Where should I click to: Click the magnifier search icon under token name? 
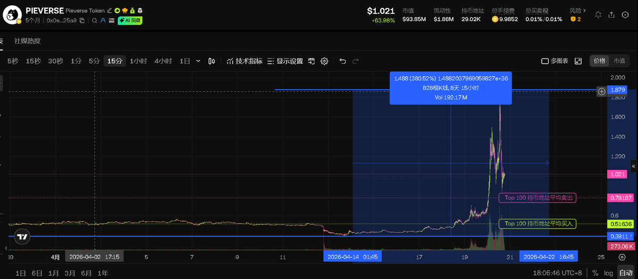coord(94,20)
